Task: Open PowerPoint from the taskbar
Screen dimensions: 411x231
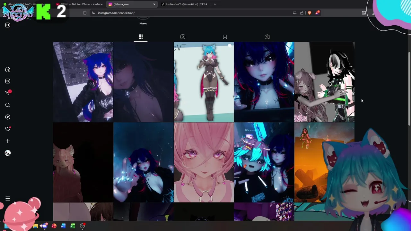Action: click(54, 226)
